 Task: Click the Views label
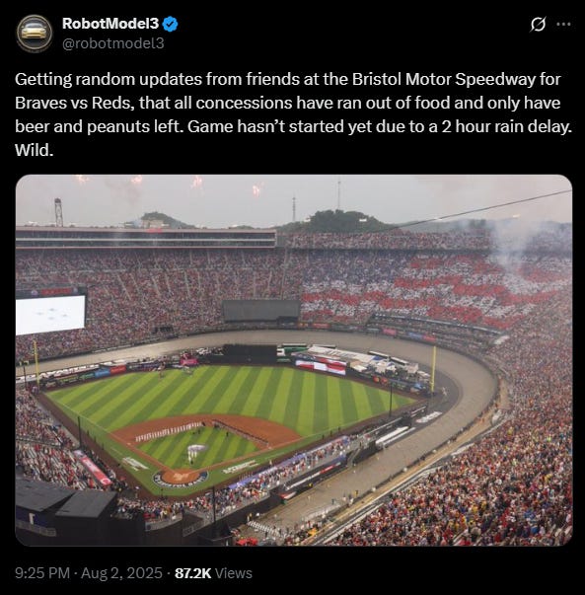[x=234, y=573]
